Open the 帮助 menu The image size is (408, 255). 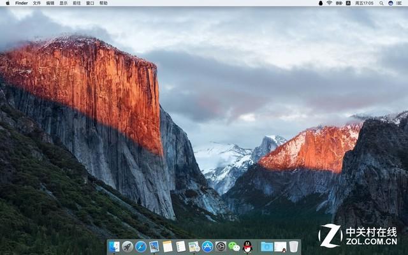(103, 3)
